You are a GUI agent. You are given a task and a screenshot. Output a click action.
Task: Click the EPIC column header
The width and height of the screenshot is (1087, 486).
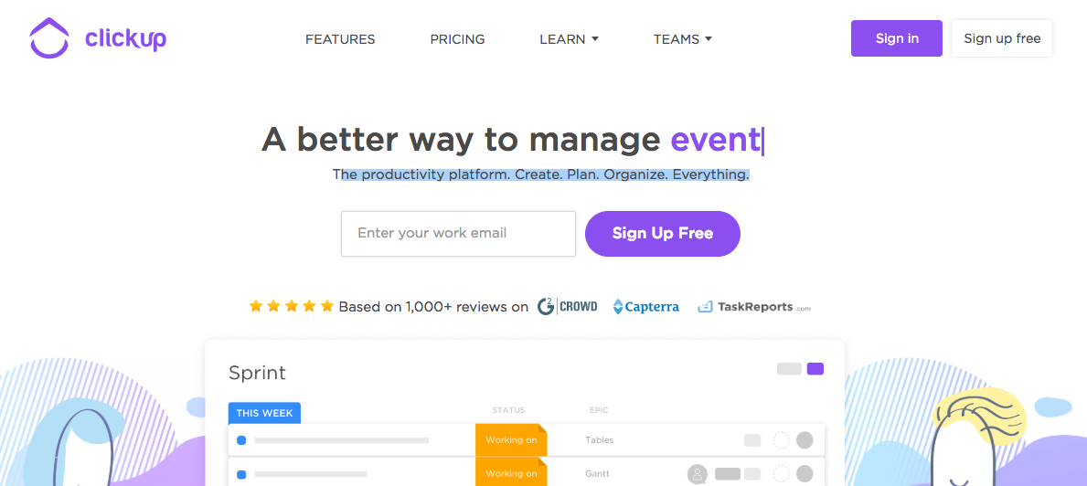tap(599, 410)
